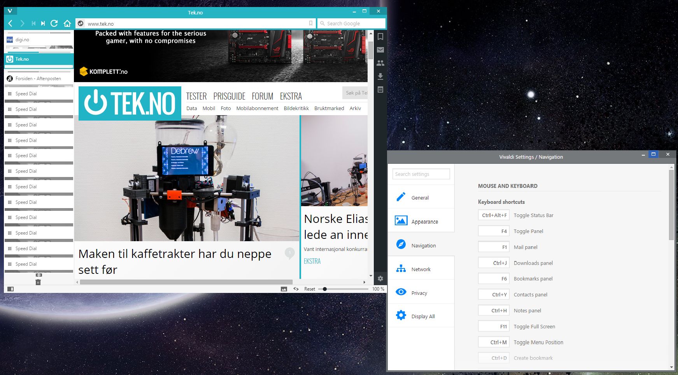This screenshot has width=678, height=375.
Task: Open the kaffetrakter article headline
Action: pyautogui.click(x=175, y=261)
